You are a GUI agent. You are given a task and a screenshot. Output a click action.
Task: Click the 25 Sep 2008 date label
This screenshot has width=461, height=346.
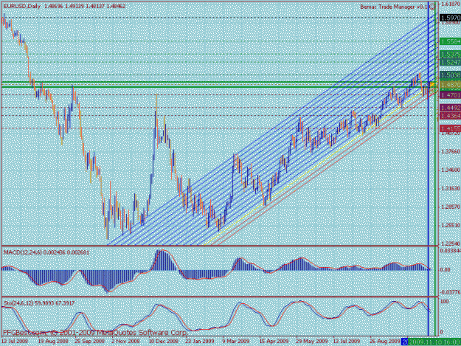tap(89, 341)
